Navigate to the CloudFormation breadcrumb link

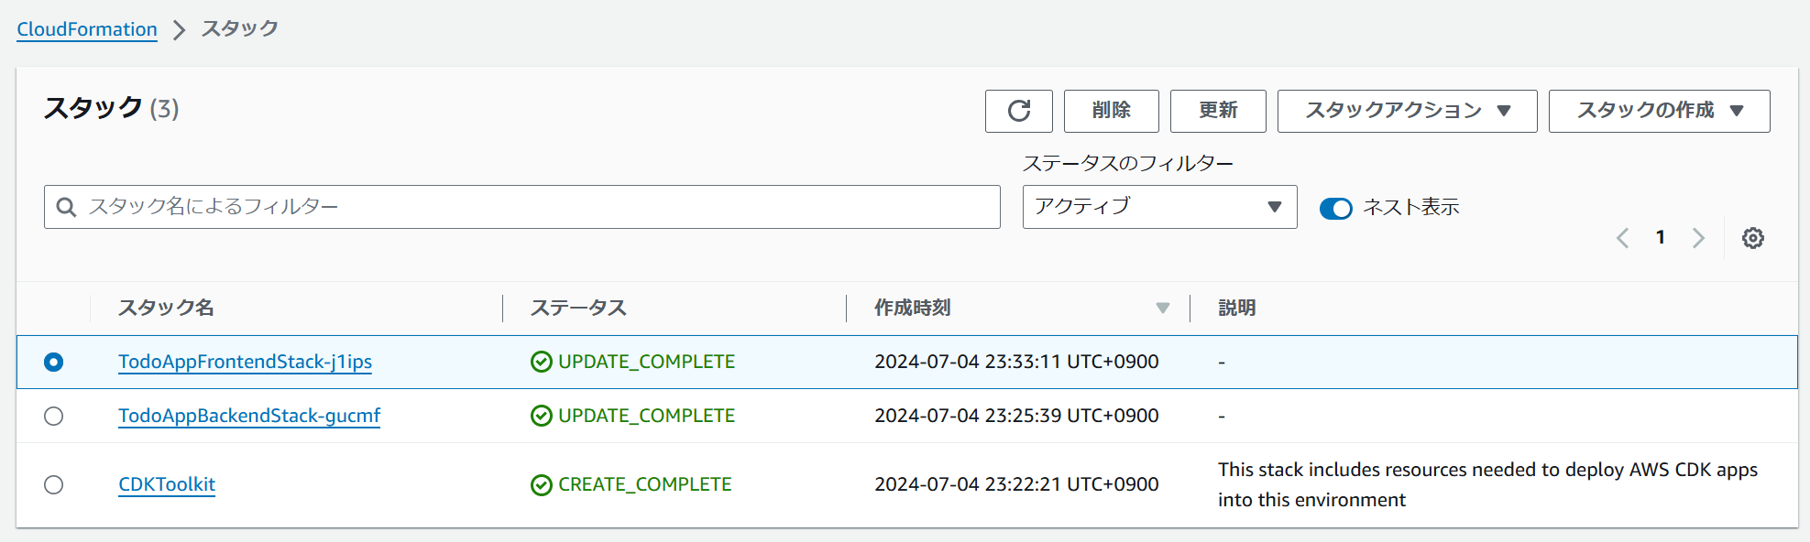point(87,29)
